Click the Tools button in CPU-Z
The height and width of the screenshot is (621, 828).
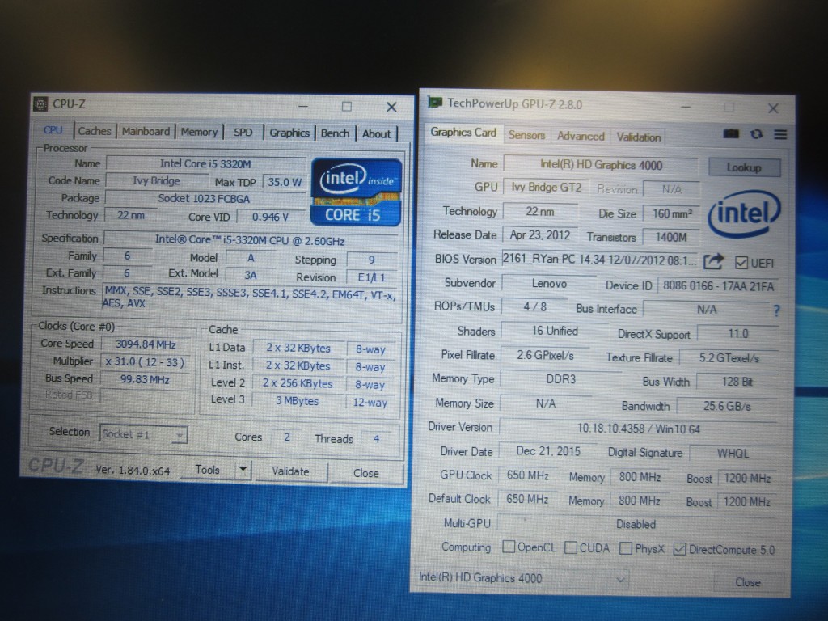208,470
